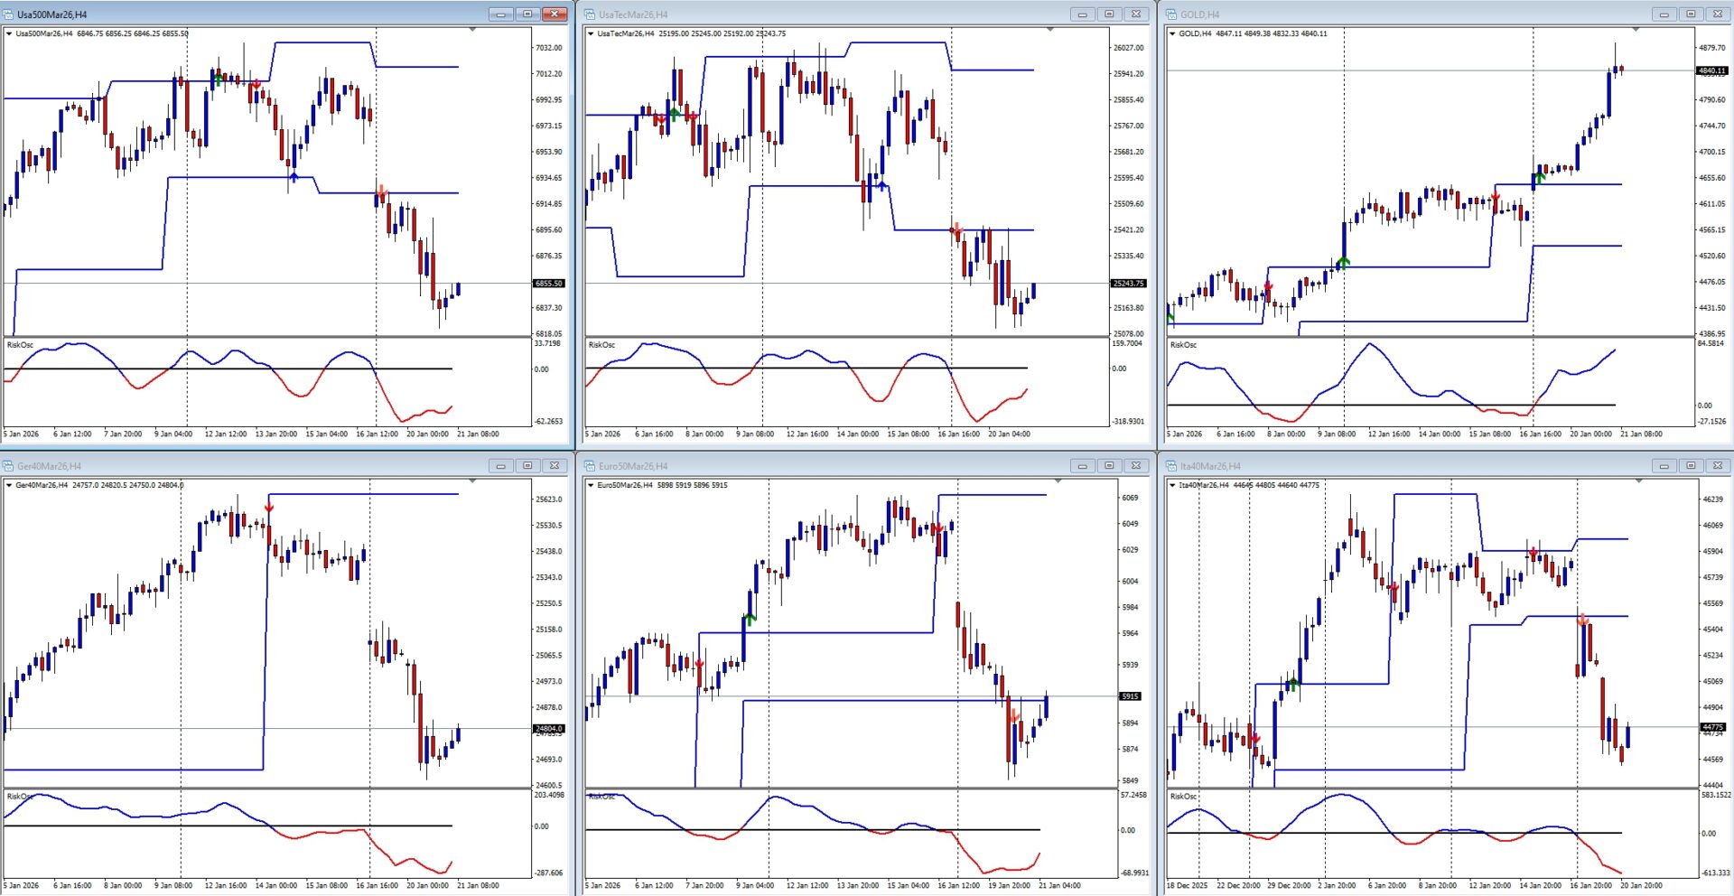The height and width of the screenshot is (896, 1734).
Task: Click the GOLD,H4 window title bar icon
Action: click(1171, 14)
